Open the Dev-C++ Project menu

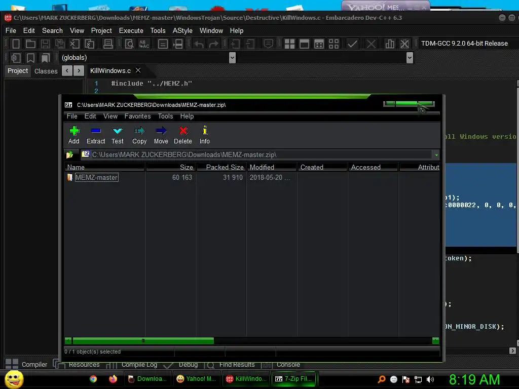click(x=101, y=30)
